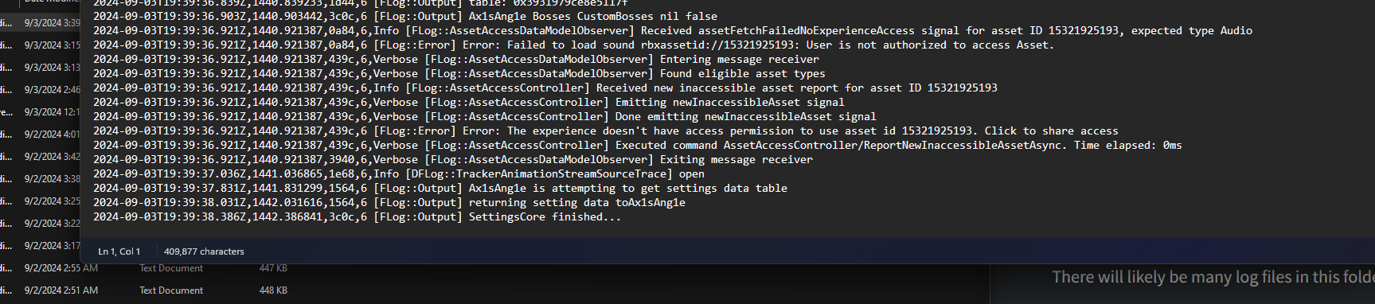Click the 447 KB Text Document type label
This screenshot has height=304, width=1375.
coord(171,268)
